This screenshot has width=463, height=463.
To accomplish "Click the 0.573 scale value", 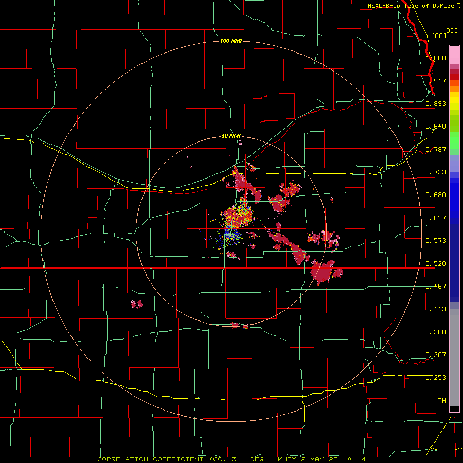I will [x=436, y=241].
